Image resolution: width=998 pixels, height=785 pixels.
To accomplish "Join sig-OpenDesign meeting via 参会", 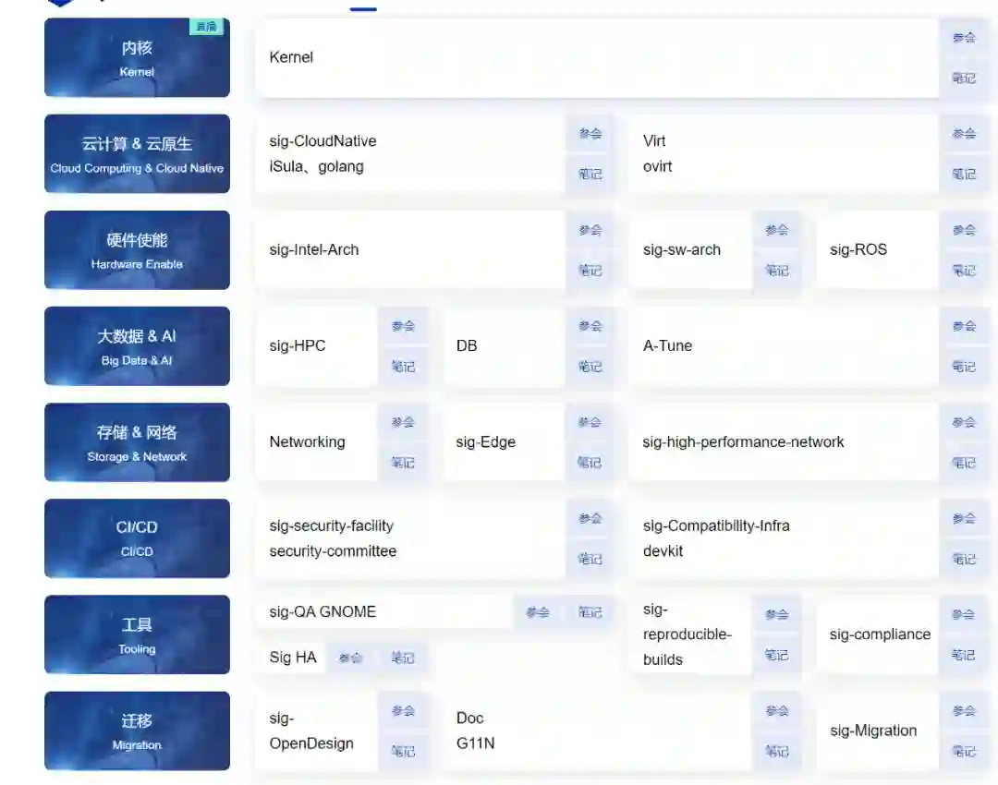I will point(403,711).
